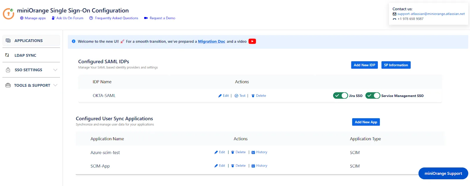Viewport: 470px width, 186px height.
Task: Open the Ask Us On Forum link
Action: click(70, 18)
